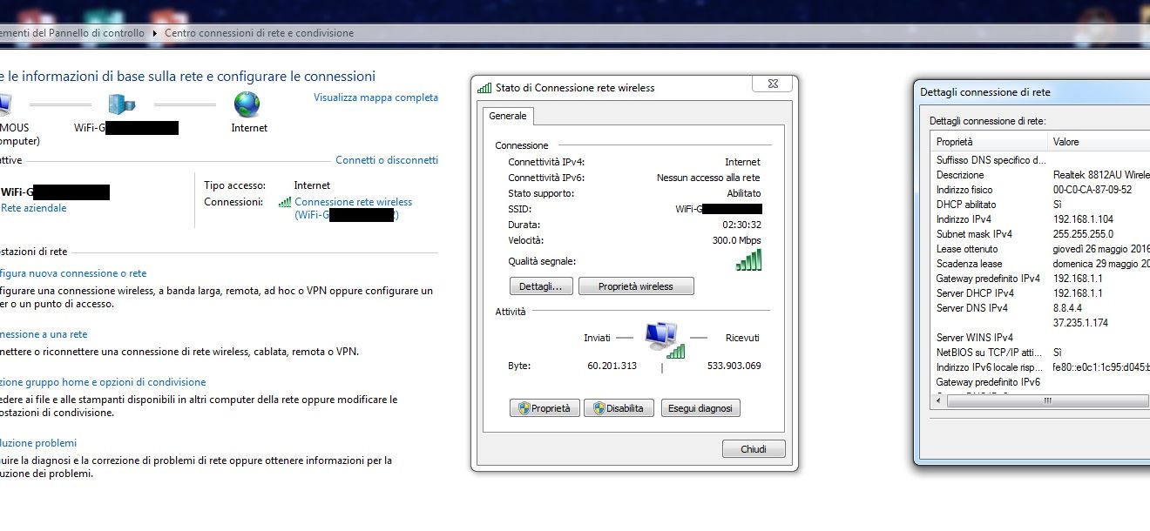Run Esegui diagnosi button
The height and width of the screenshot is (531, 1150).
[x=700, y=408]
